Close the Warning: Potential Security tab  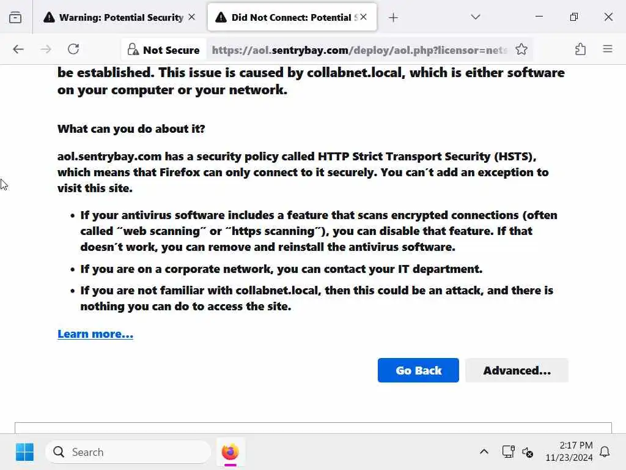click(192, 17)
